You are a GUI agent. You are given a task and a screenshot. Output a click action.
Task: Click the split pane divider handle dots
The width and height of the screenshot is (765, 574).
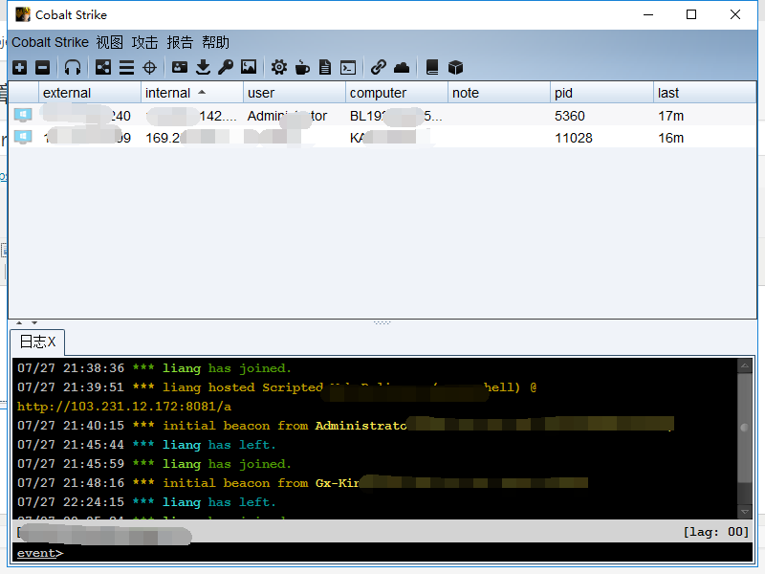click(x=382, y=322)
